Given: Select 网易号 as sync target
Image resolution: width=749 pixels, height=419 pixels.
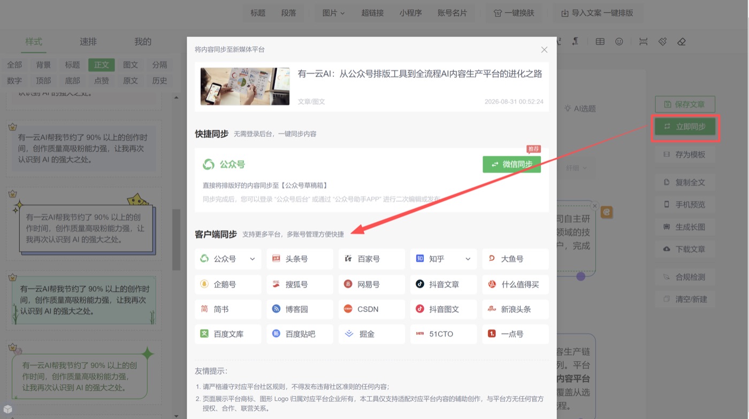Looking at the screenshot, I should pyautogui.click(x=372, y=284).
